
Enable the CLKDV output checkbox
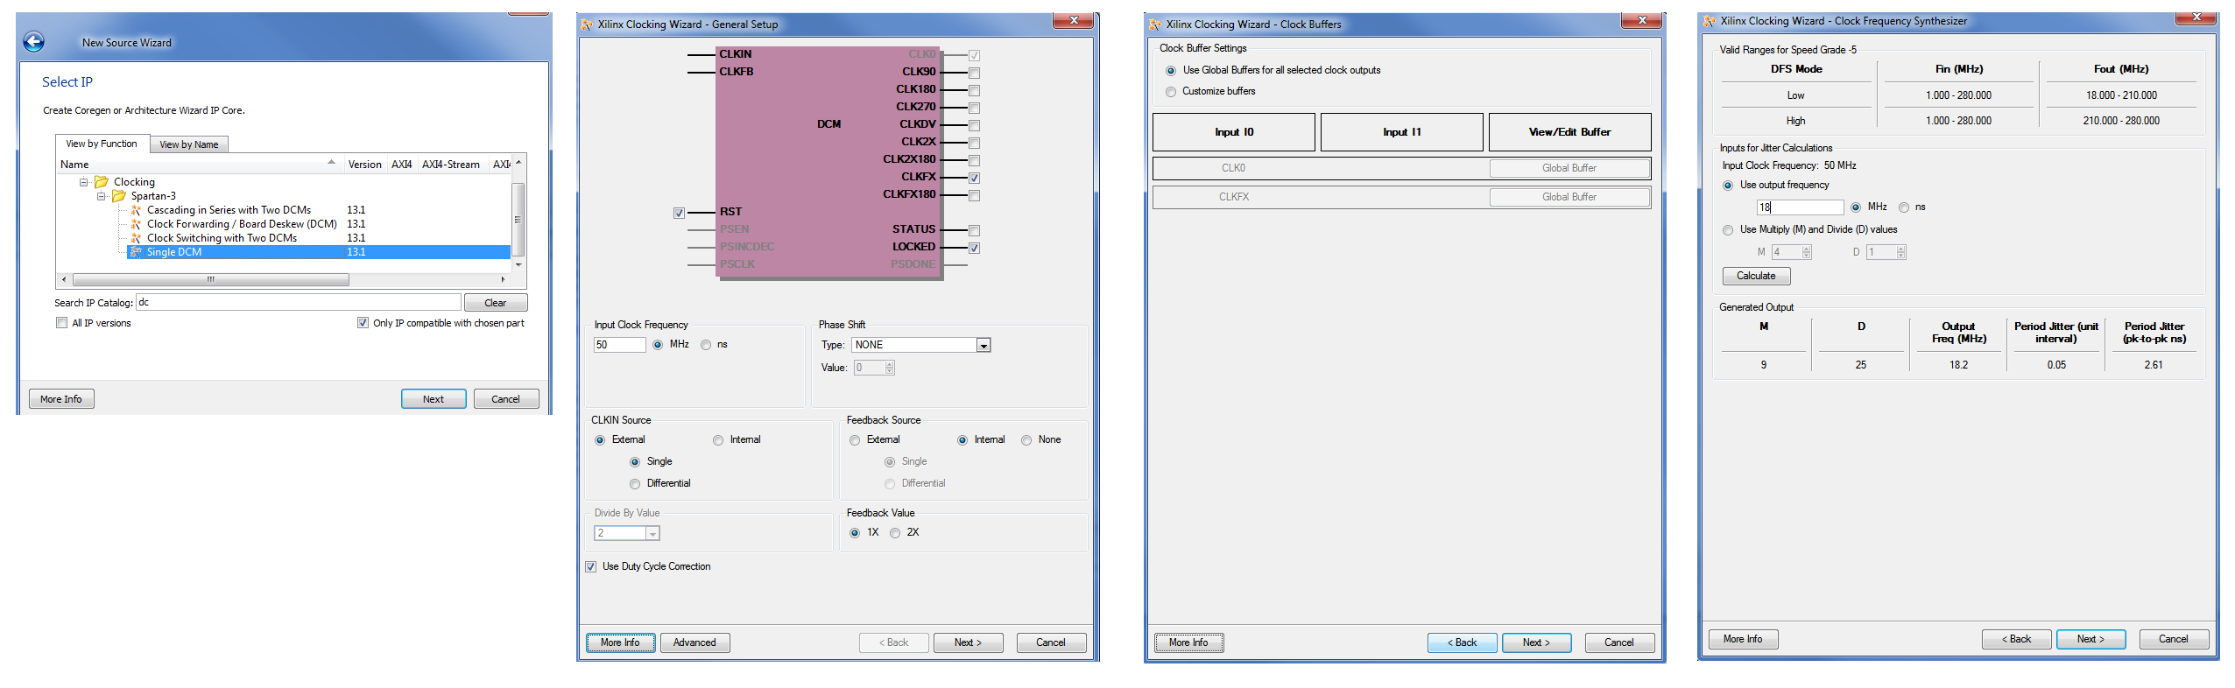pyautogui.click(x=975, y=125)
